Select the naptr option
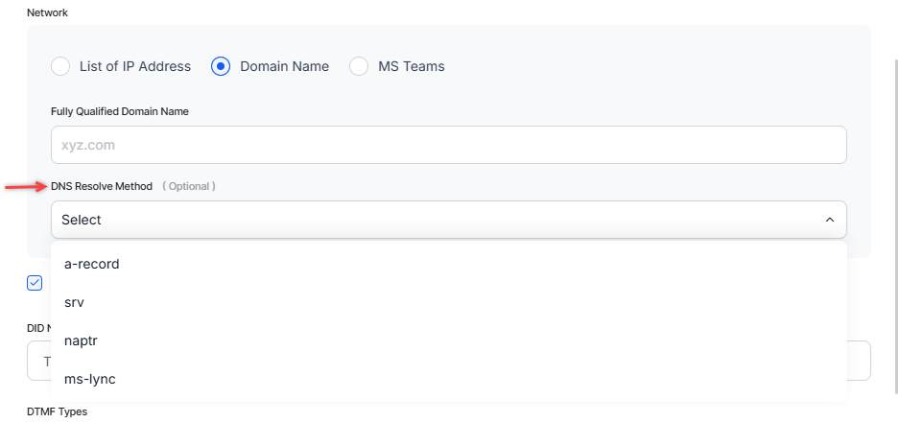This screenshot has height=422, width=899. tap(83, 340)
